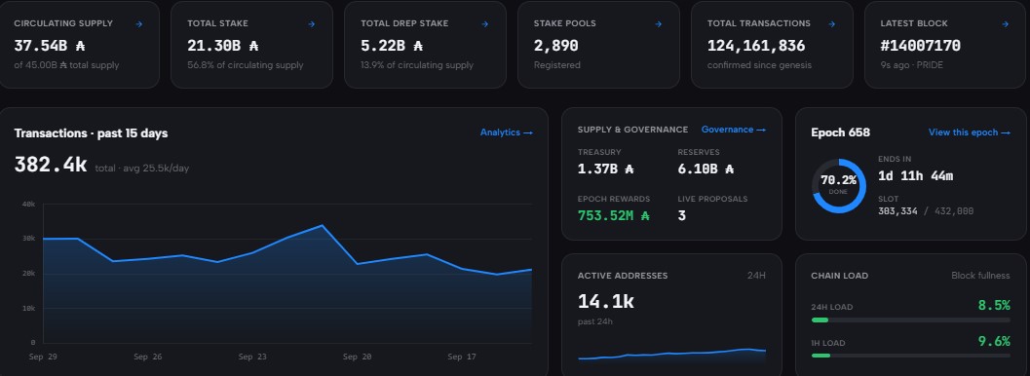Click the transactions line chart
The image size is (1030, 376).
pyautogui.click(x=287, y=274)
